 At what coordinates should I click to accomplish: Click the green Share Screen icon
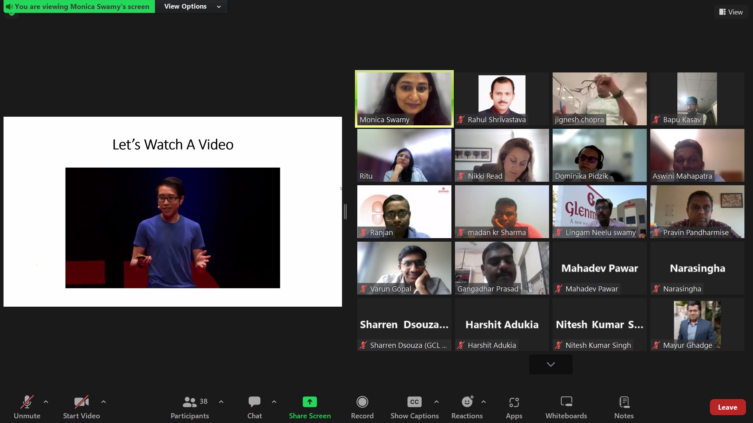tap(309, 402)
